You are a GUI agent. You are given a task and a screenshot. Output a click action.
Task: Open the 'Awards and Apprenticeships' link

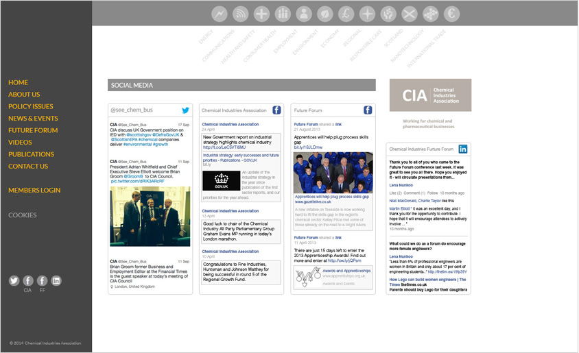[x=346, y=271]
